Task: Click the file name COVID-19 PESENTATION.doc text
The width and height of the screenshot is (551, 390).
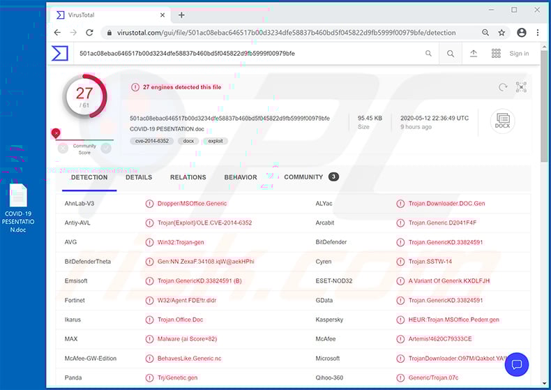Action: point(167,129)
